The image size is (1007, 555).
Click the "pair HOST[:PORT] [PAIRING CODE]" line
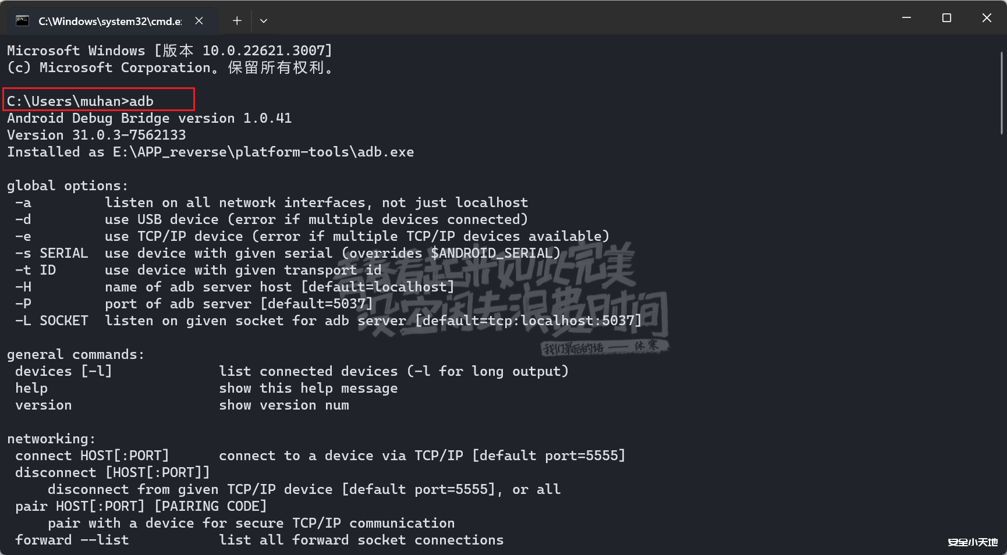click(141, 506)
